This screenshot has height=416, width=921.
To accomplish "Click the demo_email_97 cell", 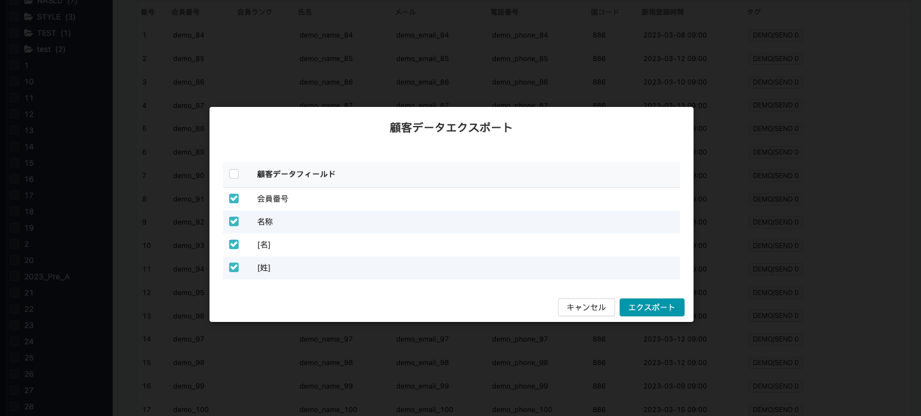I will pyautogui.click(x=422, y=339).
